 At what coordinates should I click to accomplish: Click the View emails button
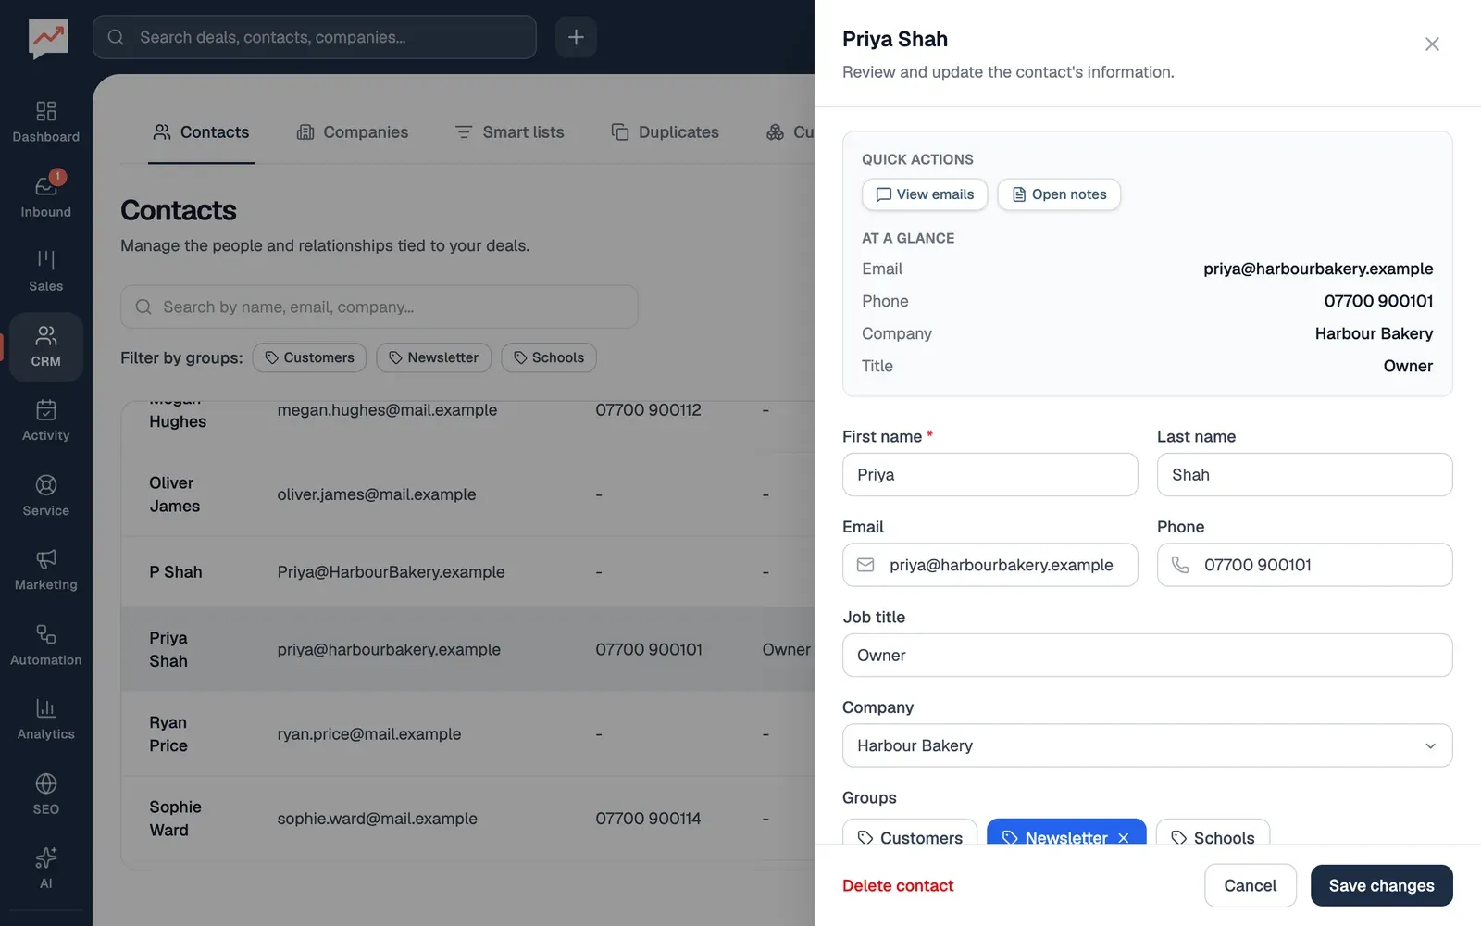coord(925,194)
